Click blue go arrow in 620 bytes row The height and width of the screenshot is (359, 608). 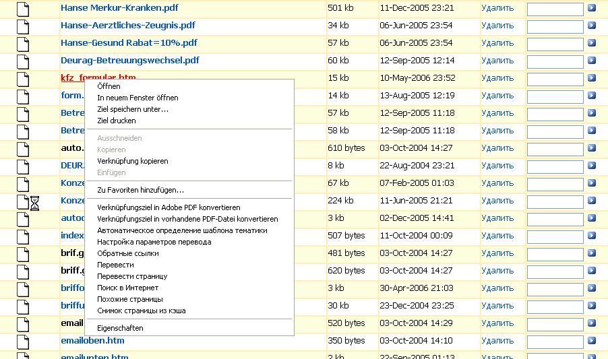coord(592,270)
